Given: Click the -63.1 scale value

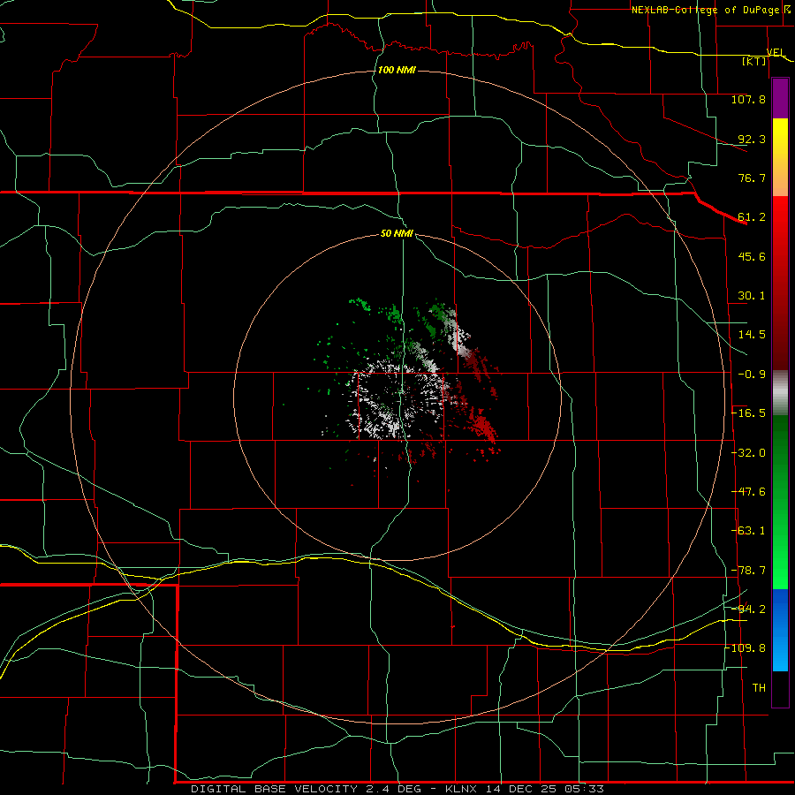Looking at the screenshot, I should [748, 531].
